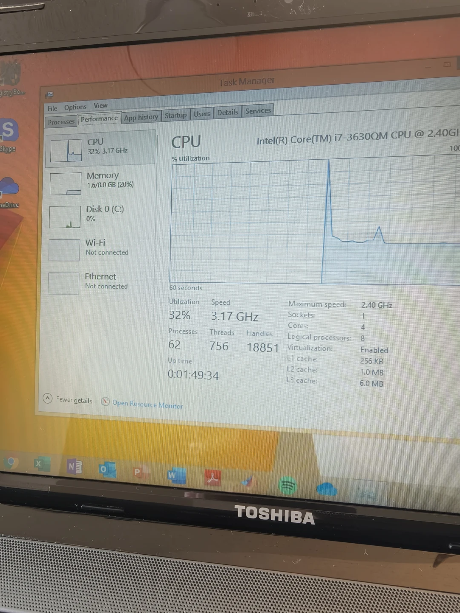The width and height of the screenshot is (460, 613).
Task: Click the Intel Core i7-3630QM processor name
Action: coord(358,137)
